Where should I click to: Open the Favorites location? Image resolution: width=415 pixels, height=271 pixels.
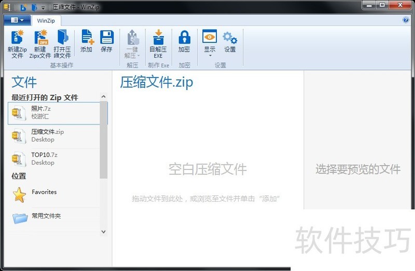[x=54, y=195]
